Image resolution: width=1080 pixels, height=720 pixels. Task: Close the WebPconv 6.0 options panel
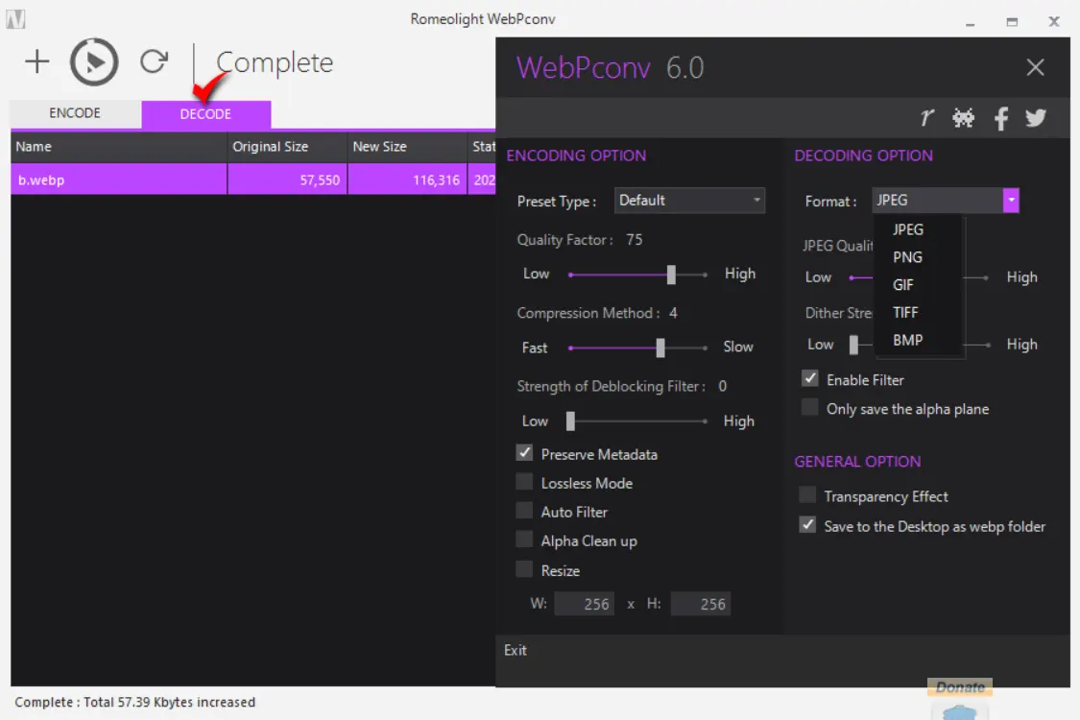pos(1035,67)
